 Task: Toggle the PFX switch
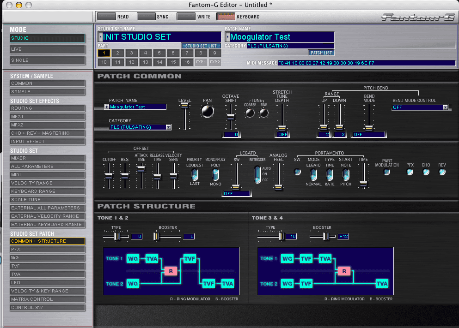pyautogui.click(x=410, y=172)
